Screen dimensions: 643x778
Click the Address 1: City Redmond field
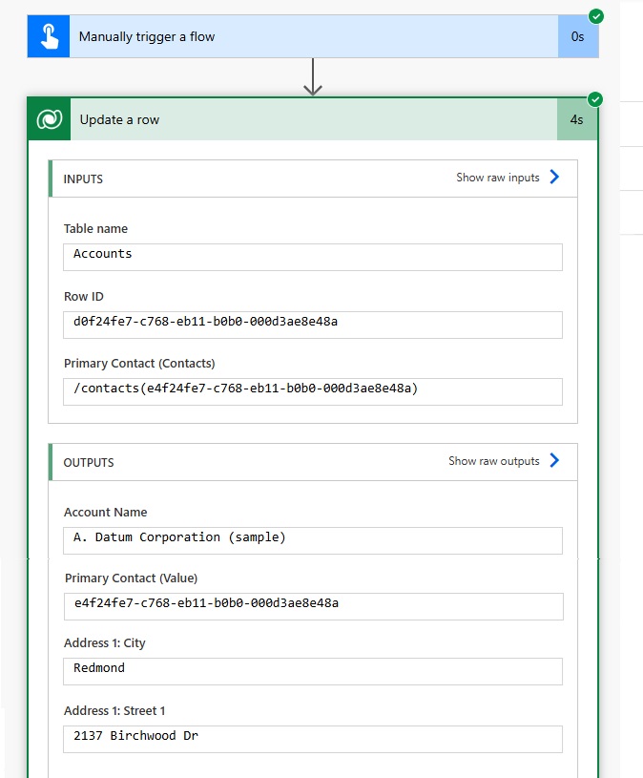coord(313,671)
